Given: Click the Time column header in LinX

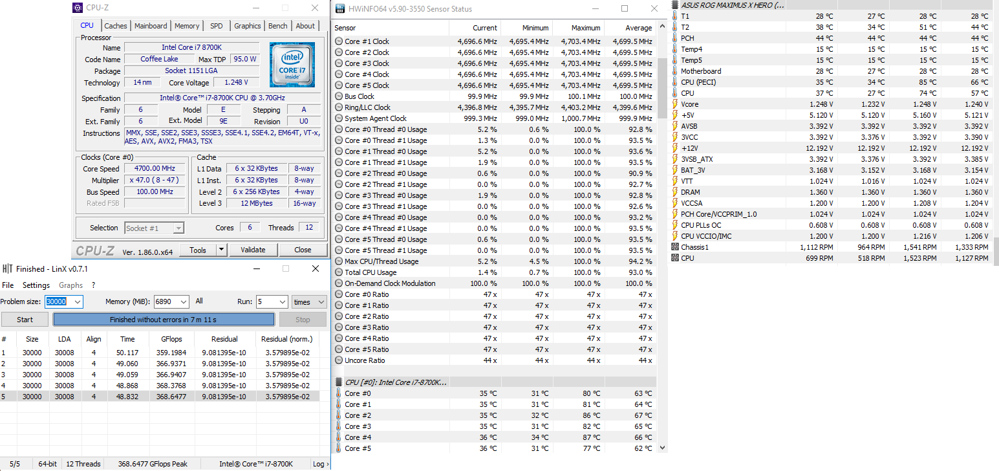Looking at the screenshot, I should click(127, 339).
